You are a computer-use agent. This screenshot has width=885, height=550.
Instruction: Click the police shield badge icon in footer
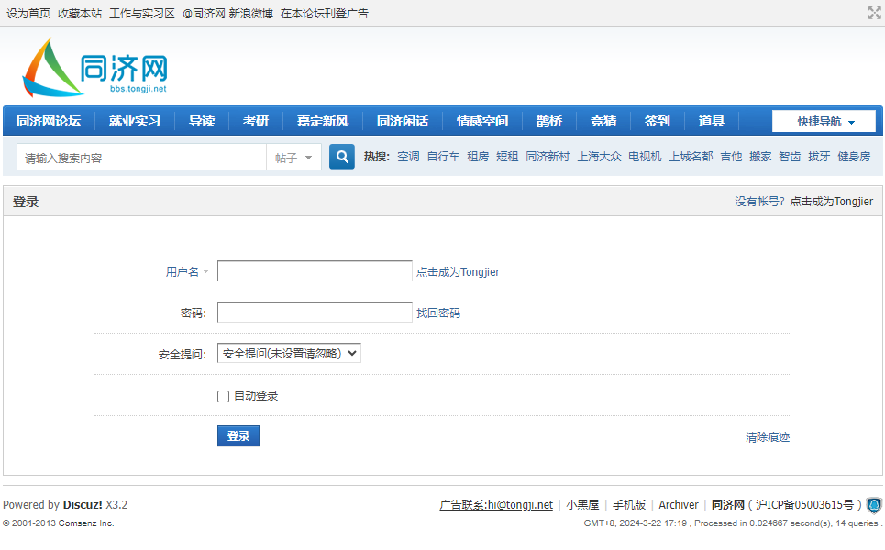click(874, 505)
